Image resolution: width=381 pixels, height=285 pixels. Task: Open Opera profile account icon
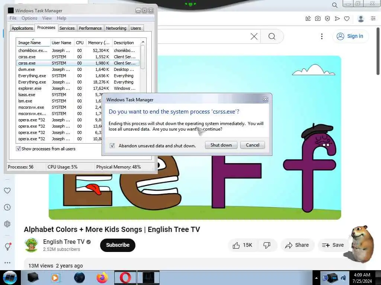(361, 19)
